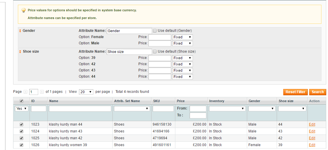Sort by the Name column header
Viewport: 328px width, 150px height.
[x=54, y=101]
